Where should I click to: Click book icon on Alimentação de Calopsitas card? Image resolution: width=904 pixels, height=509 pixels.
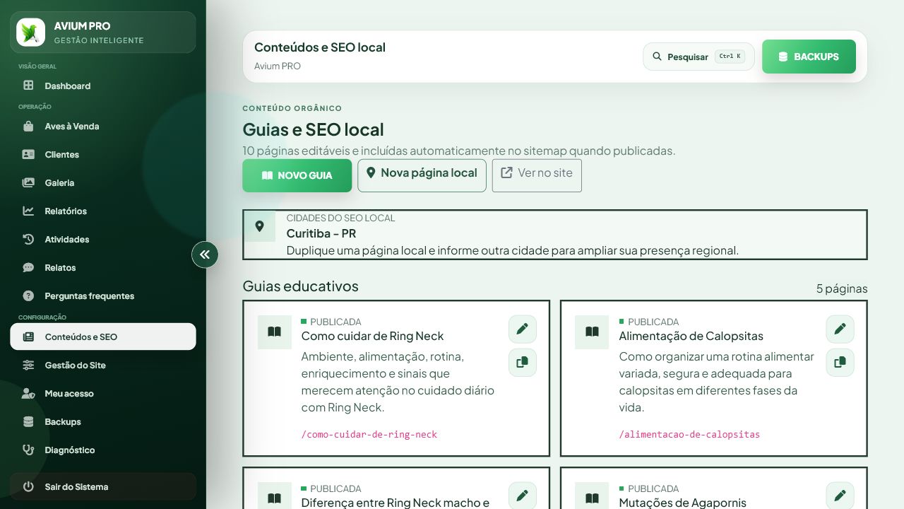click(x=592, y=332)
